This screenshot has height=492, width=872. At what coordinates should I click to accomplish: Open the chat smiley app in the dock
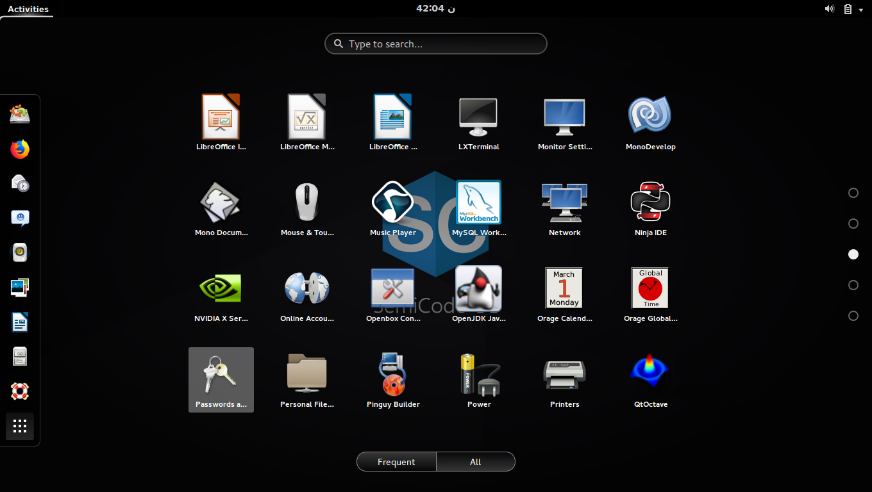(20, 218)
